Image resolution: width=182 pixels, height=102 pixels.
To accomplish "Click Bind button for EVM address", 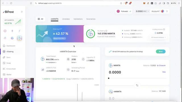I will pyautogui.click(x=161, y=52).
